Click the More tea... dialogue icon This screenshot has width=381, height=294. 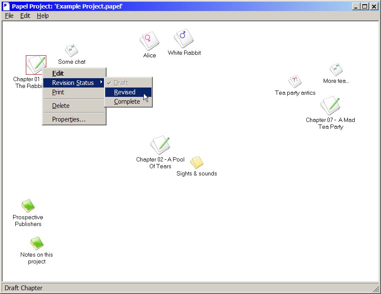coord(336,70)
